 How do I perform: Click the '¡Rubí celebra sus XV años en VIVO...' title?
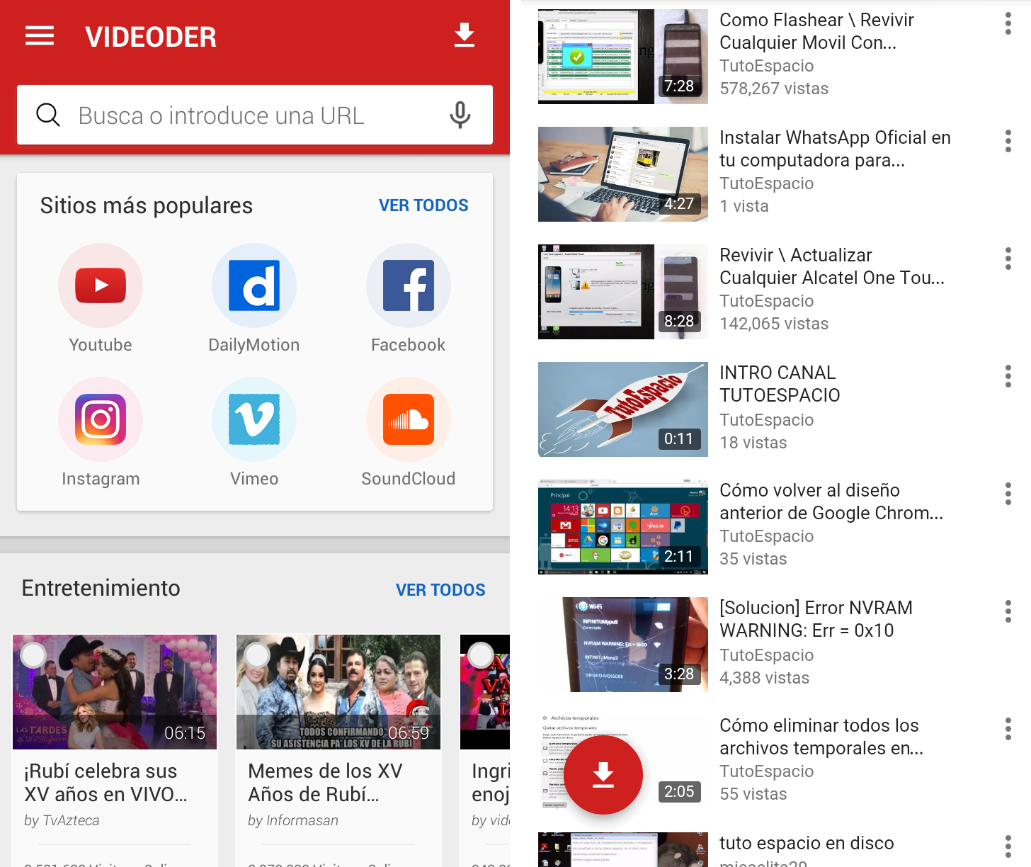(x=106, y=783)
